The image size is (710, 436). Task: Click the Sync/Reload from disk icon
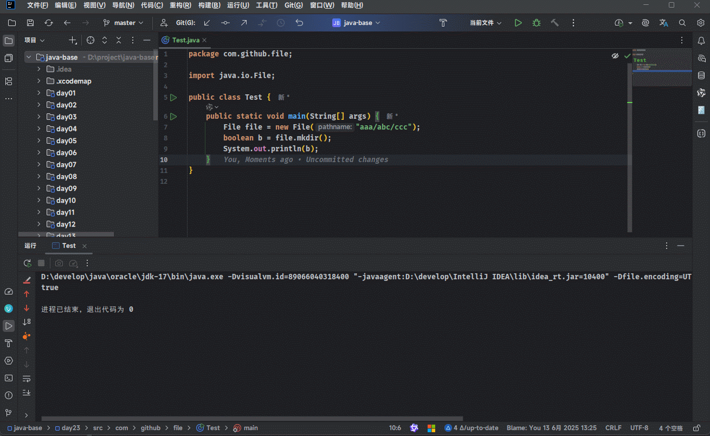point(49,23)
